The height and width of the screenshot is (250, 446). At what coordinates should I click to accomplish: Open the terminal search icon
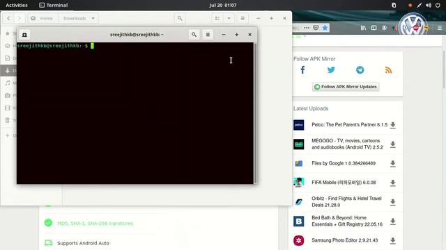(x=194, y=35)
